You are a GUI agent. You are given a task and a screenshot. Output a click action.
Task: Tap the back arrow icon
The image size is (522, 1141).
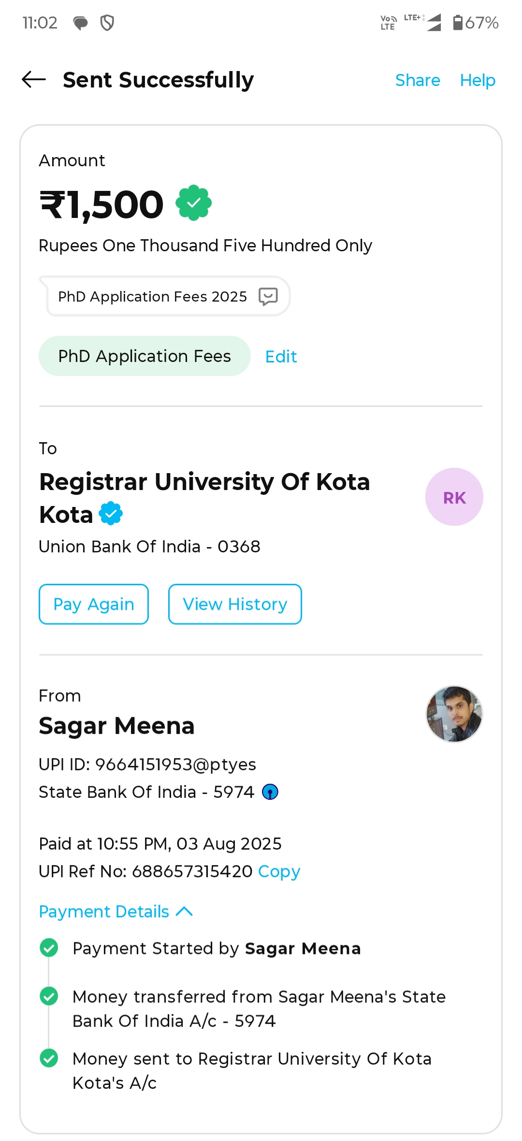tap(34, 80)
